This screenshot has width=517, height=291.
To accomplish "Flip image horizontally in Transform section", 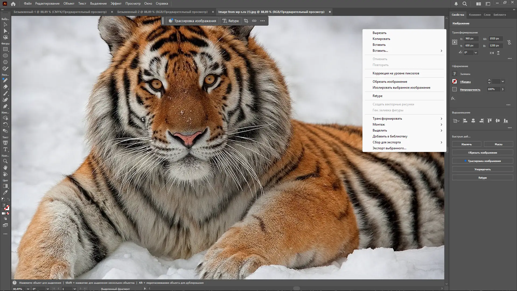I will pyautogui.click(x=492, y=53).
